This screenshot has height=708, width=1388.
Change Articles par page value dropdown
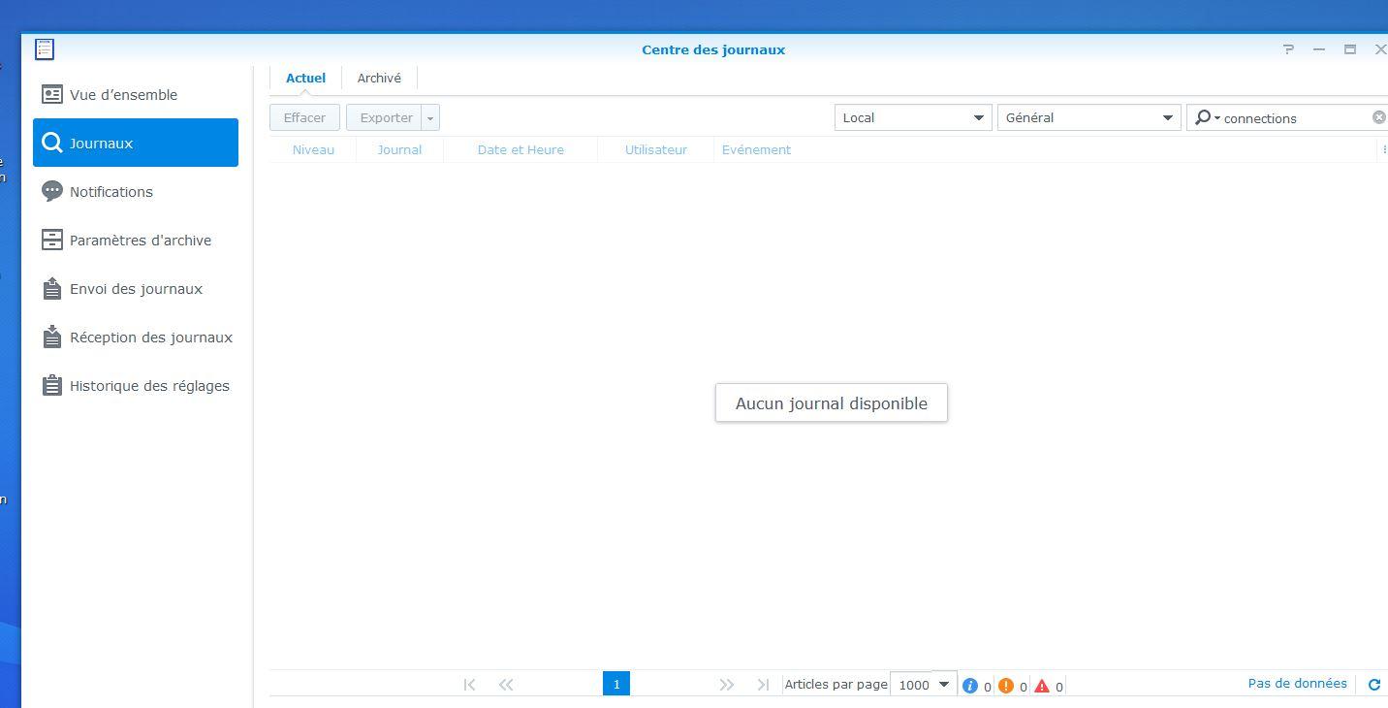click(x=923, y=685)
